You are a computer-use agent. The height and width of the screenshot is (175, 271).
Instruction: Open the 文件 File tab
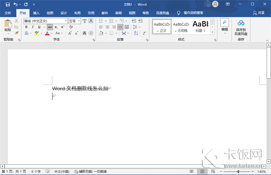click(8, 13)
